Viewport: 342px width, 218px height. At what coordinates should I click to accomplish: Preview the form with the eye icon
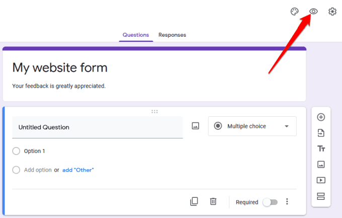coord(313,12)
